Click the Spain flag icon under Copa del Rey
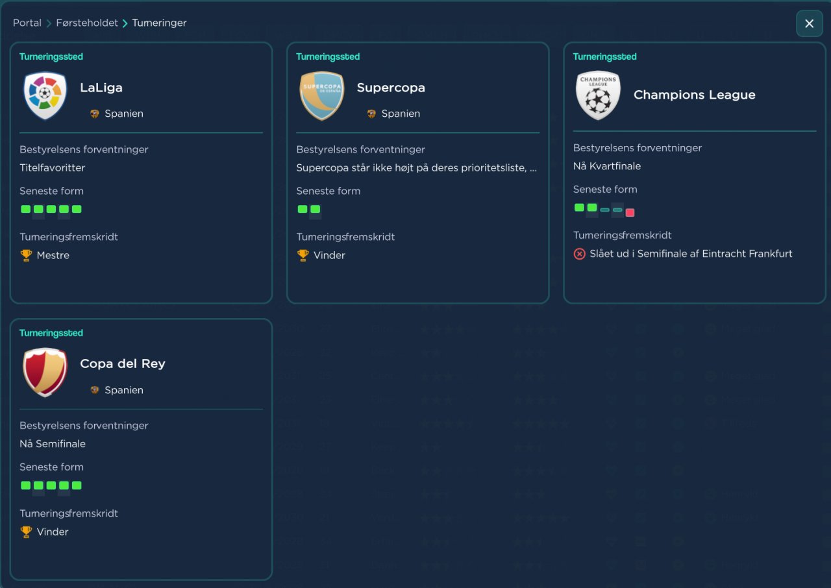Image resolution: width=831 pixels, height=588 pixels. [x=95, y=390]
